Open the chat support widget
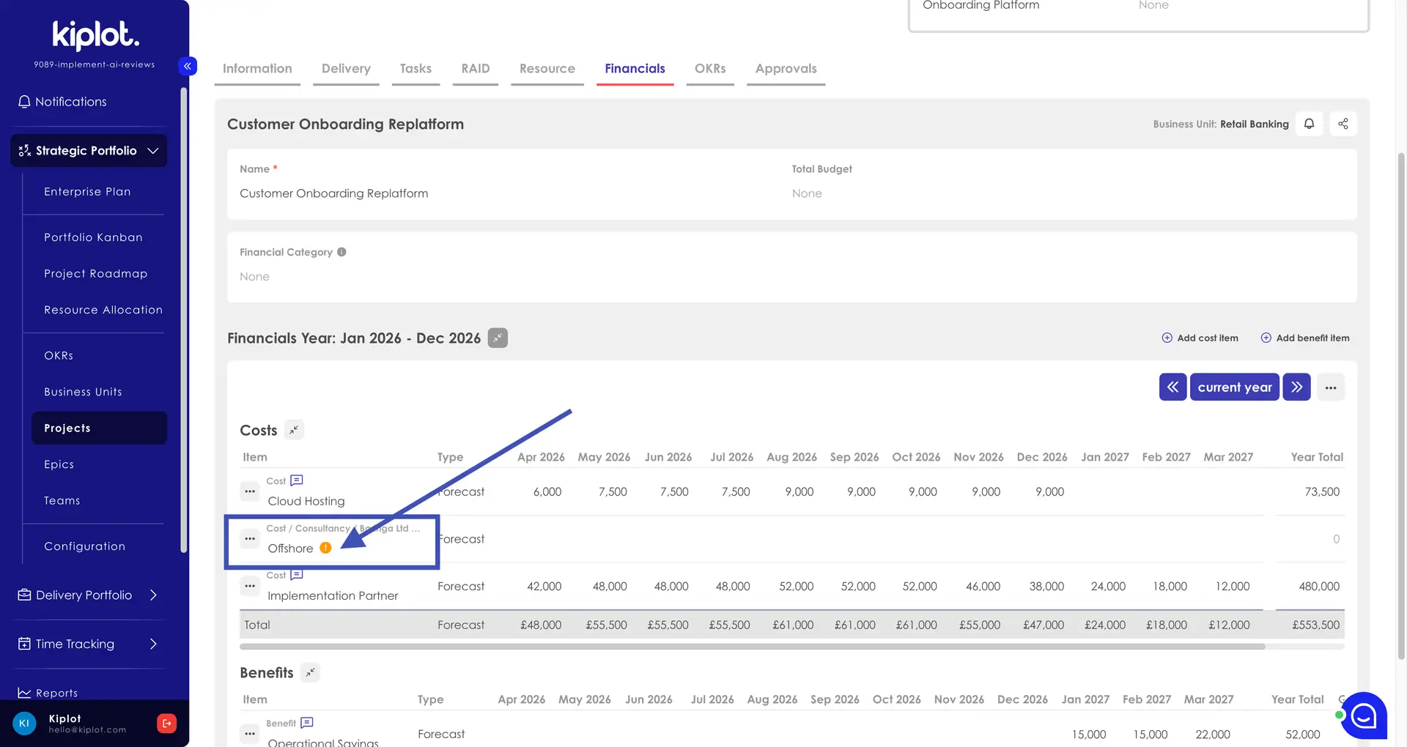The width and height of the screenshot is (1407, 747). tap(1364, 716)
